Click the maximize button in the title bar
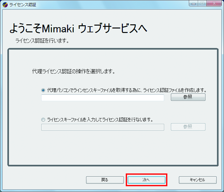The image size is (224, 192). [x=202, y=4]
